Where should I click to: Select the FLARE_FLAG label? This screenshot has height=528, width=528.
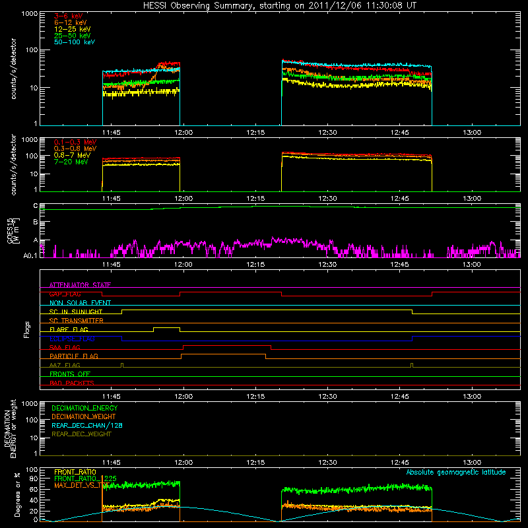[x=69, y=329]
